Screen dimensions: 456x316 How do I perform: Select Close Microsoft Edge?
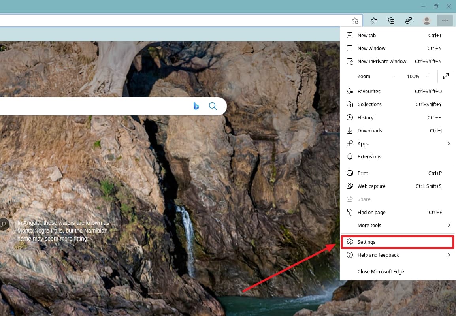[381, 271]
